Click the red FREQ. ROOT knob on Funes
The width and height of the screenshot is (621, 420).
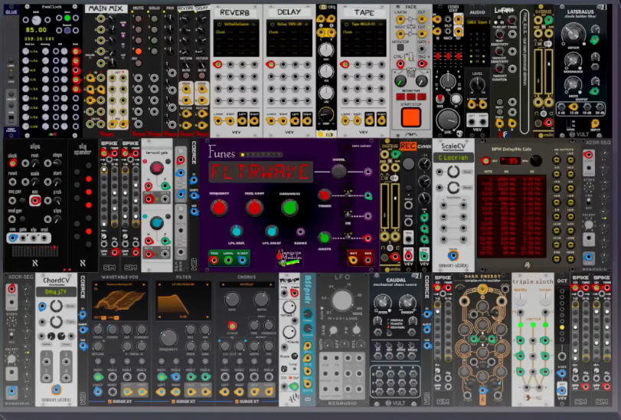[254, 208]
